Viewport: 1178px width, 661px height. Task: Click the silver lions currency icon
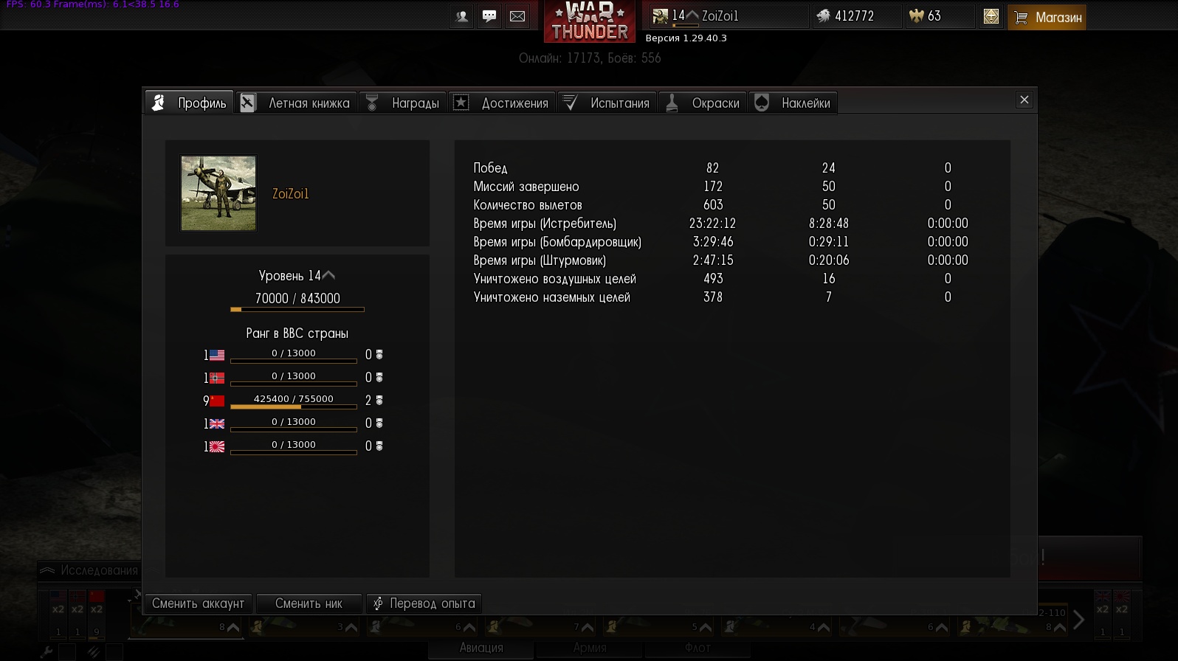(824, 15)
